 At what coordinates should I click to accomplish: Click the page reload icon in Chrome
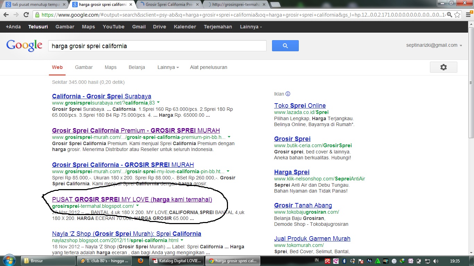(27, 15)
